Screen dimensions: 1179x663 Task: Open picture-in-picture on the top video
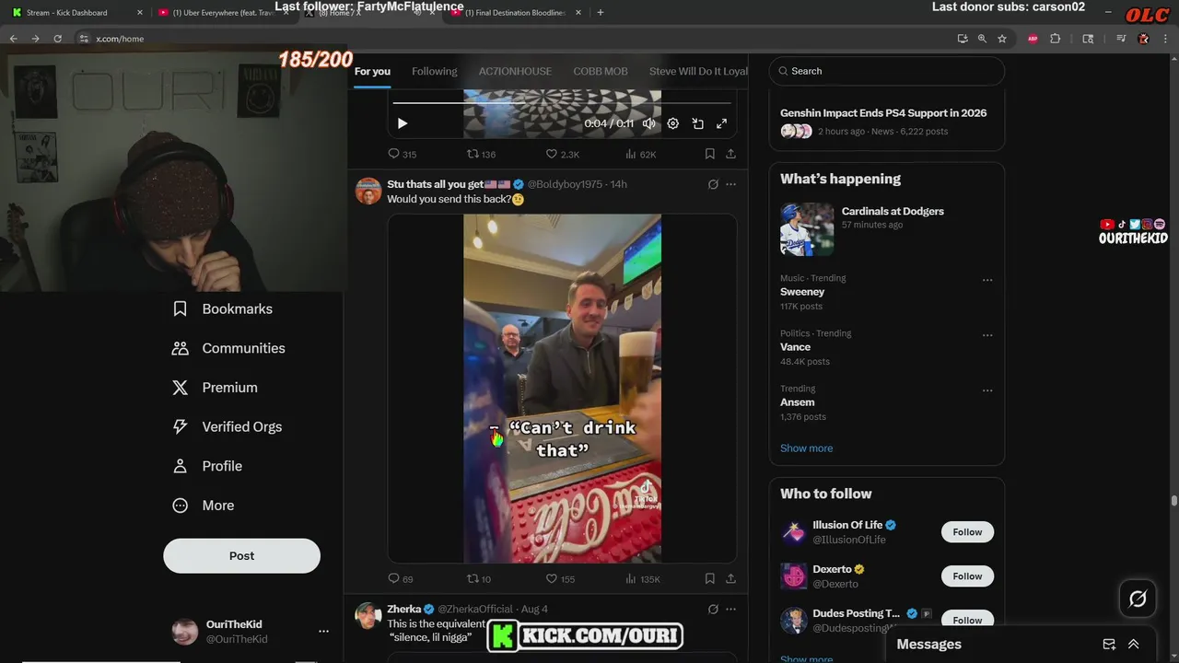pyautogui.click(x=697, y=123)
